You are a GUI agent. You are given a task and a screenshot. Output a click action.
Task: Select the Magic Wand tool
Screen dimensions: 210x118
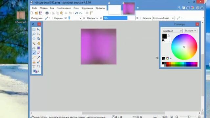[34, 44]
